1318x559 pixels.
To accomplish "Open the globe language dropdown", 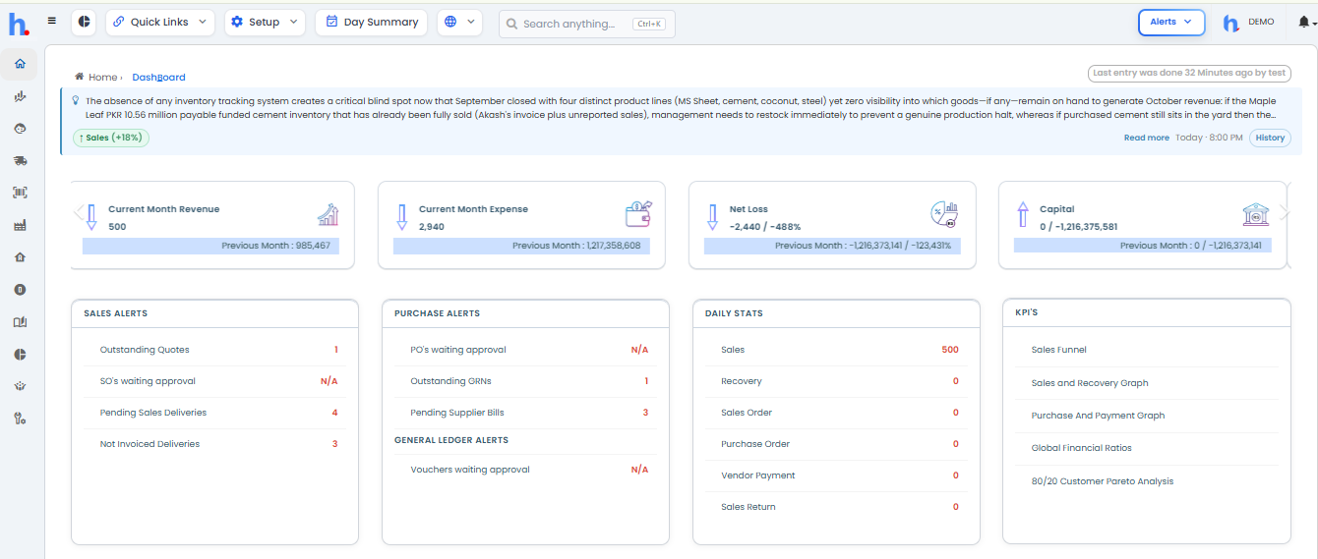I will [459, 22].
